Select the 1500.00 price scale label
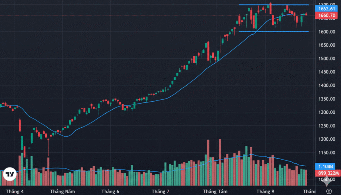Image resolution: width=341 pixels, height=195 pixels. pyautogui.click(x=326, y=59)
